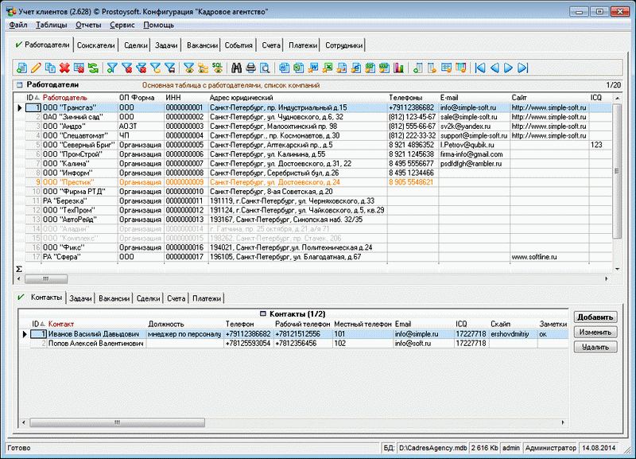
Task: Open the SQL query icon
Action: coord(216,68)
